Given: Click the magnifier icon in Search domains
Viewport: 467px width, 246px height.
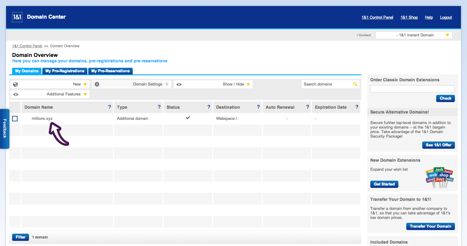Looking at the screenshot, I should pyautogui.click(x=355, y=84).
